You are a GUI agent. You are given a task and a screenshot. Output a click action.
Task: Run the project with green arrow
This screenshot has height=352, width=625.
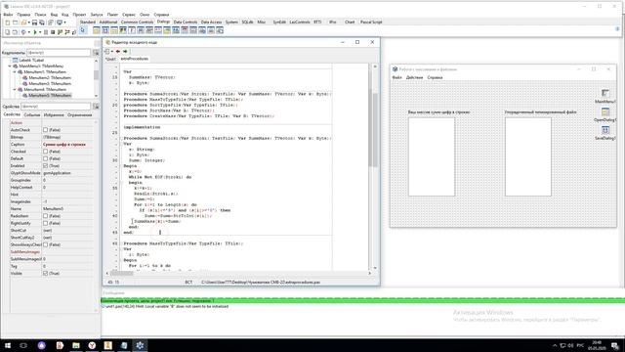[35, 32]
